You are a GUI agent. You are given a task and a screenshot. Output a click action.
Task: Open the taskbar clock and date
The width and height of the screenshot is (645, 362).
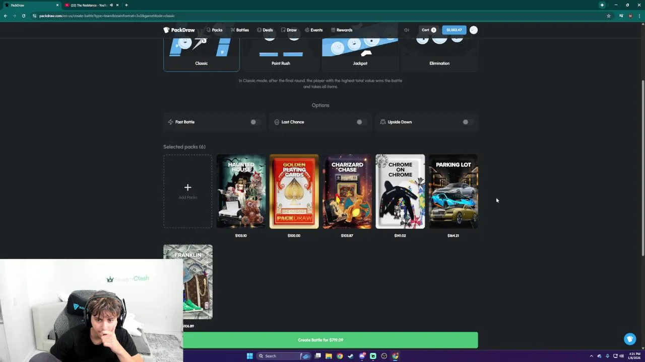[634, 356]
